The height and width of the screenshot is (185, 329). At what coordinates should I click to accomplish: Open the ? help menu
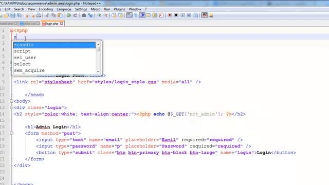pos(145,9)
